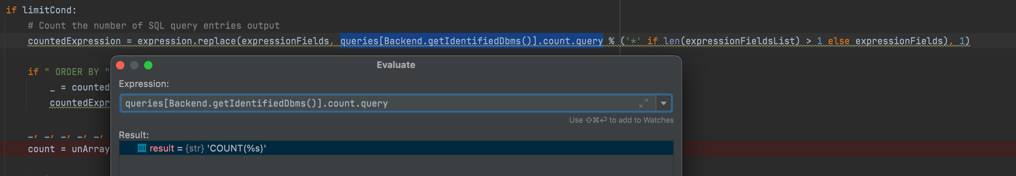Open the expression history dropdown arrow
Screen dimensions: 1016x176
tap(663, 103)
